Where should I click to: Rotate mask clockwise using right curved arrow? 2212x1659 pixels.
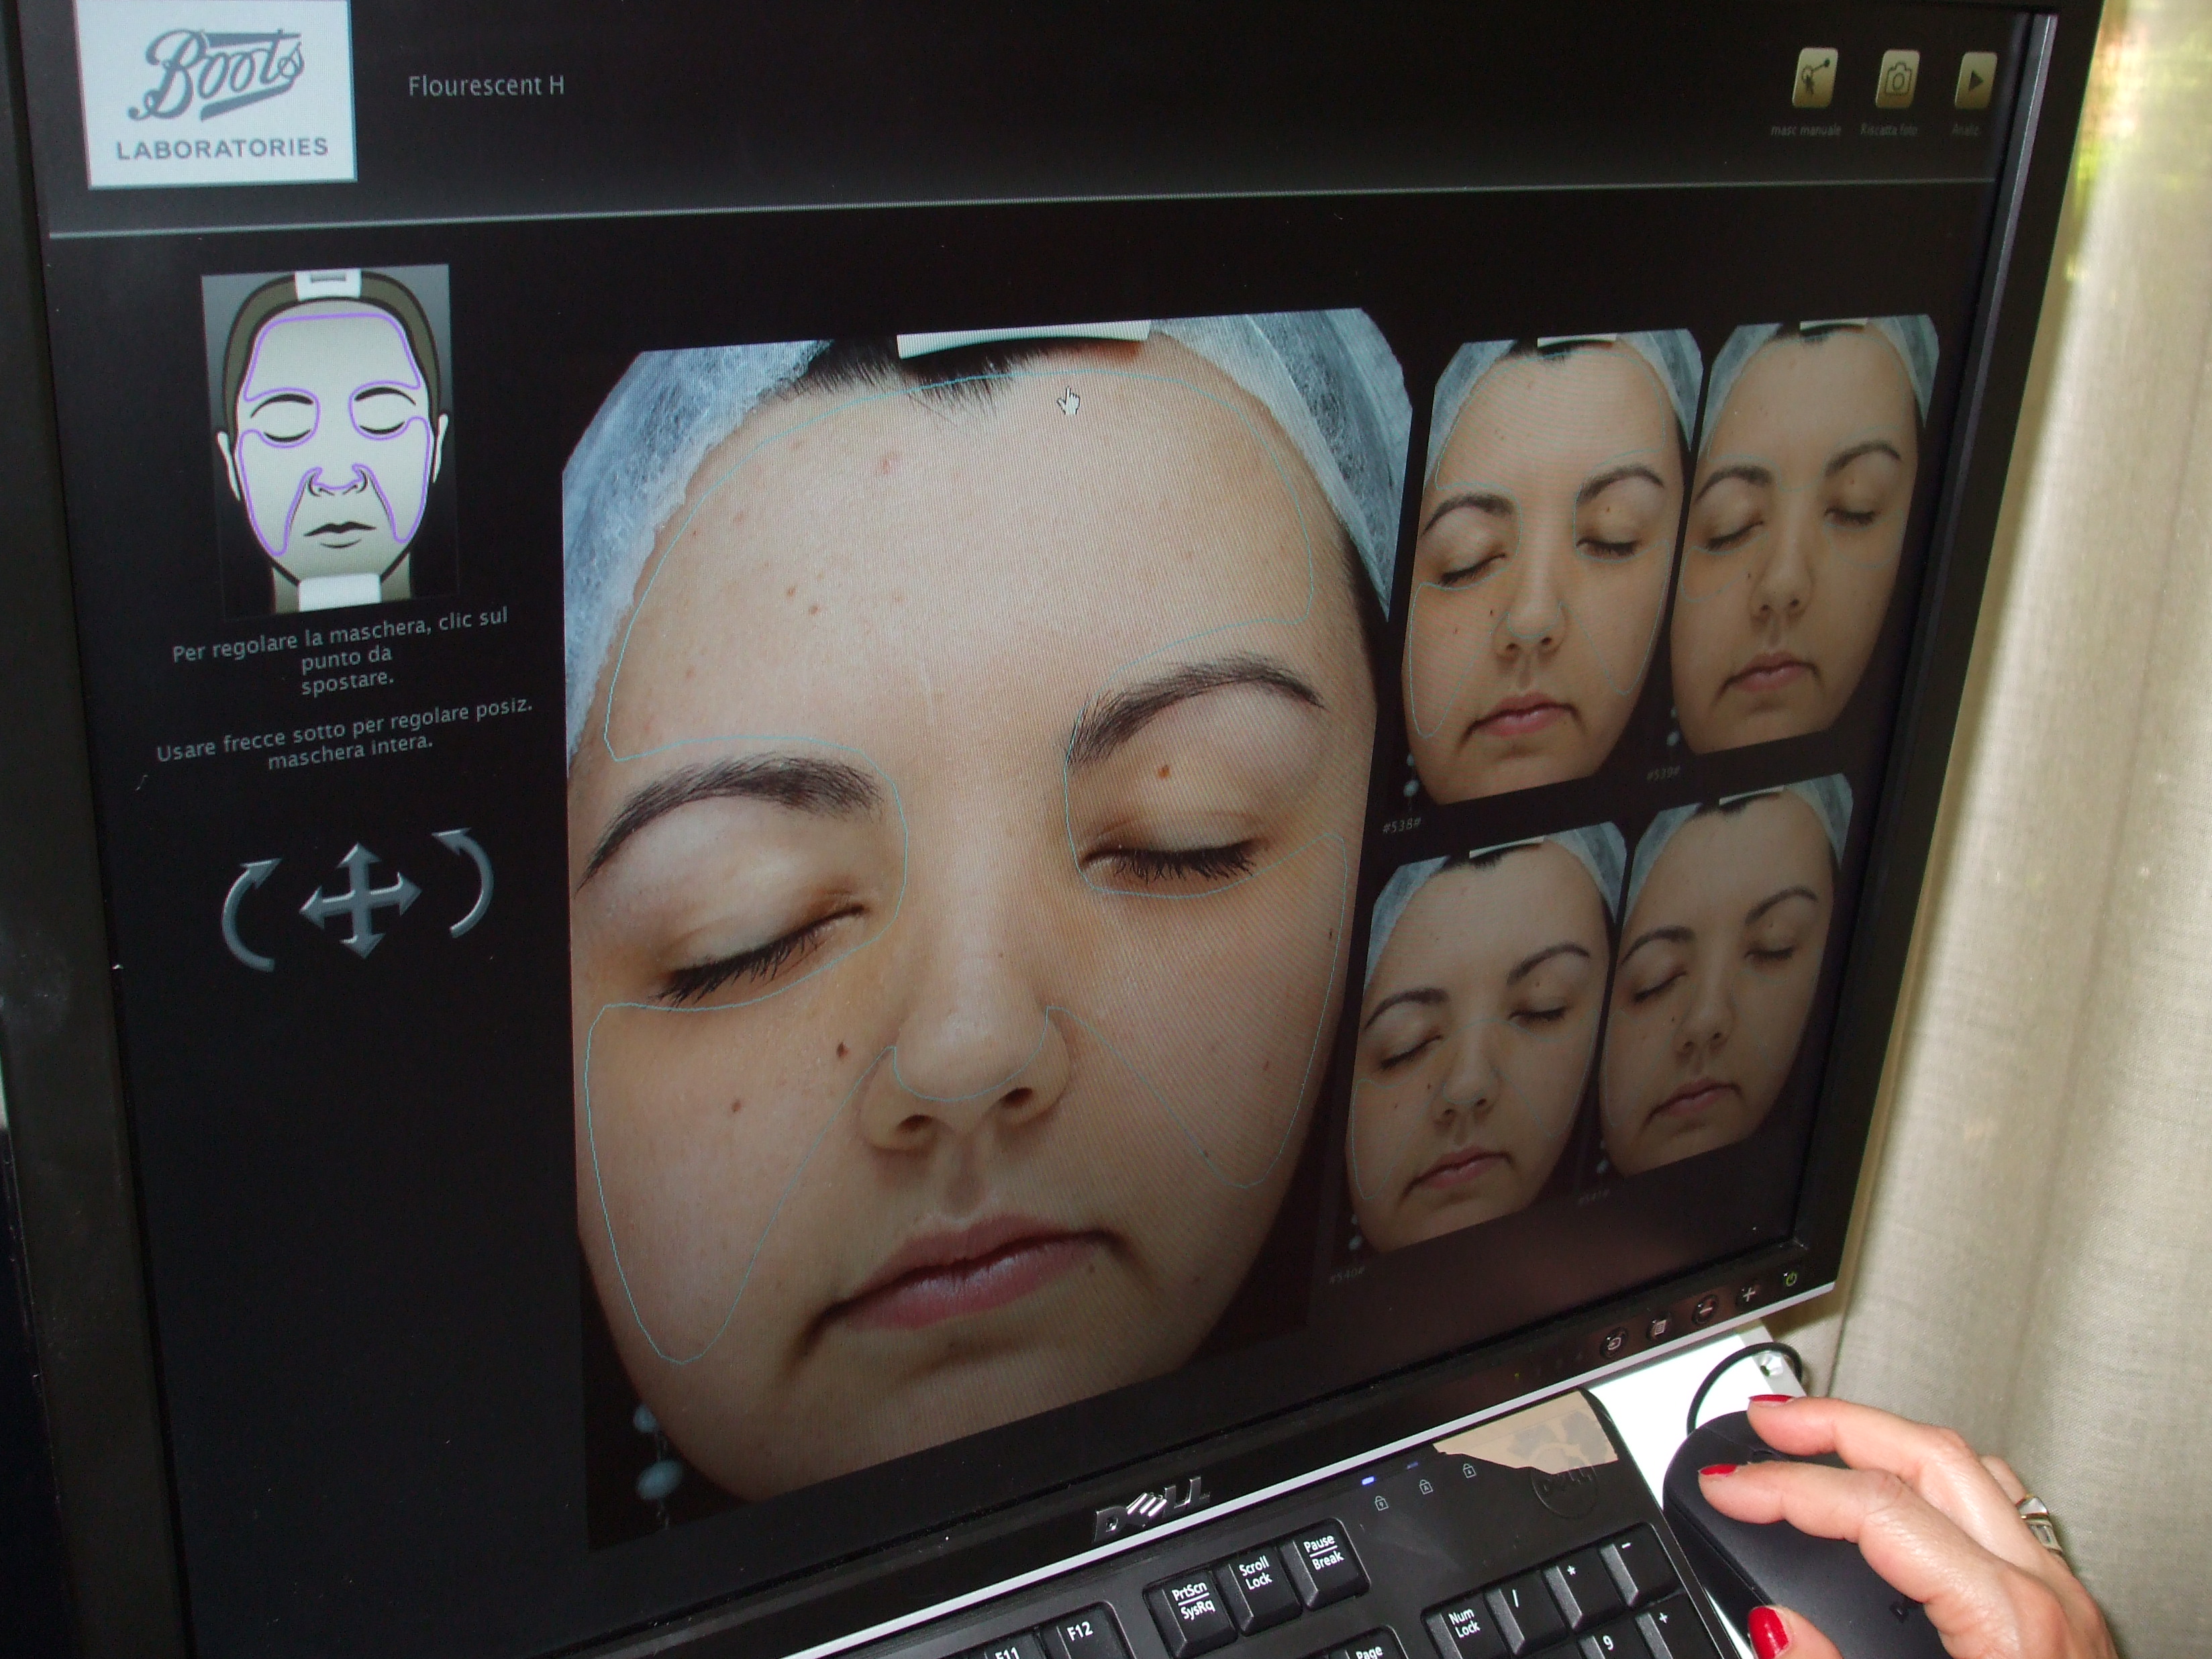[467, 882]
